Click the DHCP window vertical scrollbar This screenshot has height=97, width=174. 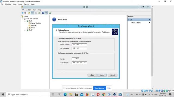152,42
